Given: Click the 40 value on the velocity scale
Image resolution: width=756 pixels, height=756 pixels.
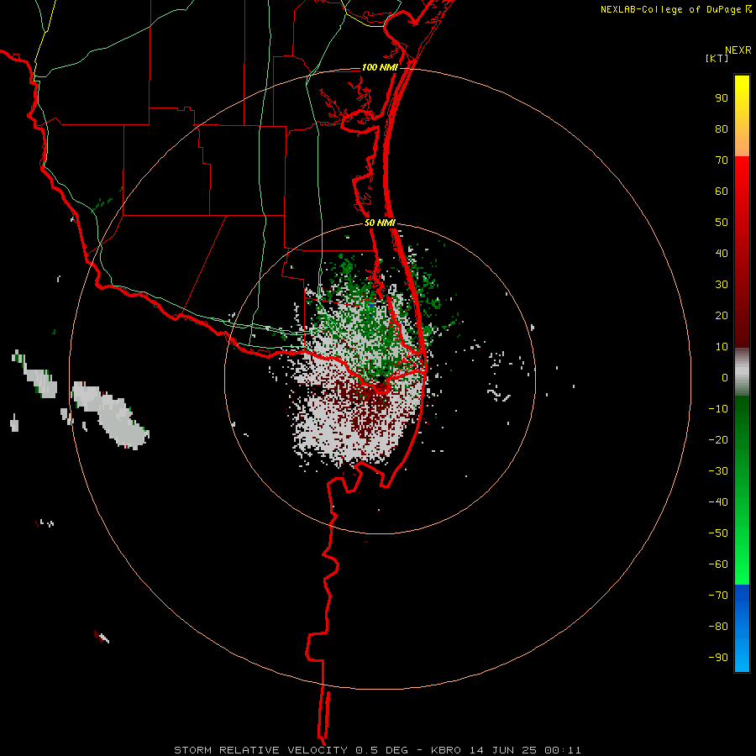Looking at the screenshot, I should point(722,254).
